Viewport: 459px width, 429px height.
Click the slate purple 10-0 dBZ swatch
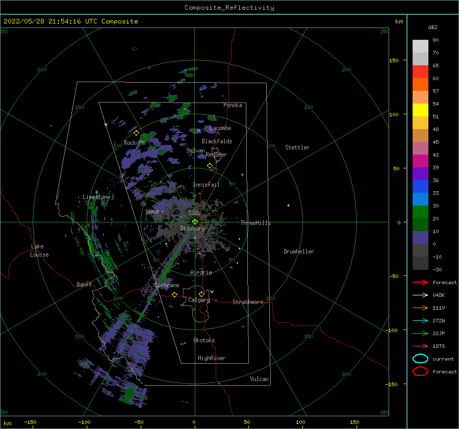[420, 238]
